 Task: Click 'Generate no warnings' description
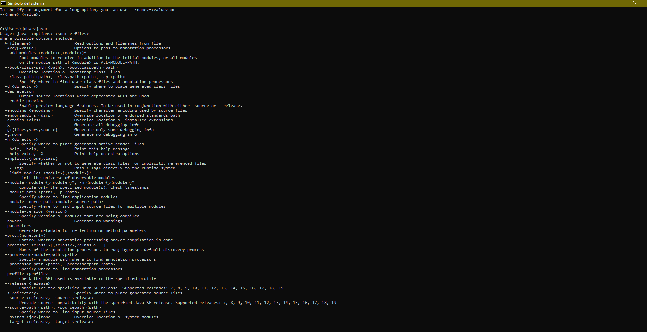98,221
